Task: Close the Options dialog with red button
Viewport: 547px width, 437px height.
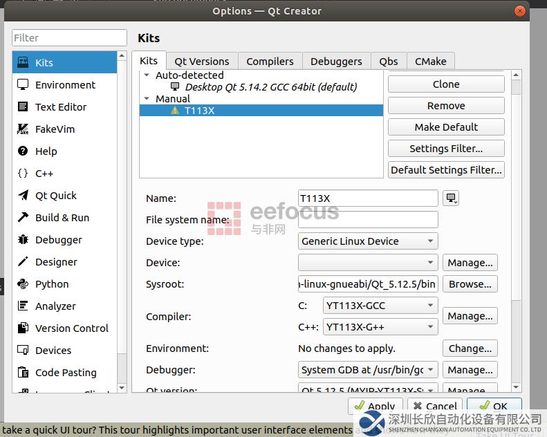Action: click(x=520, y=11)
